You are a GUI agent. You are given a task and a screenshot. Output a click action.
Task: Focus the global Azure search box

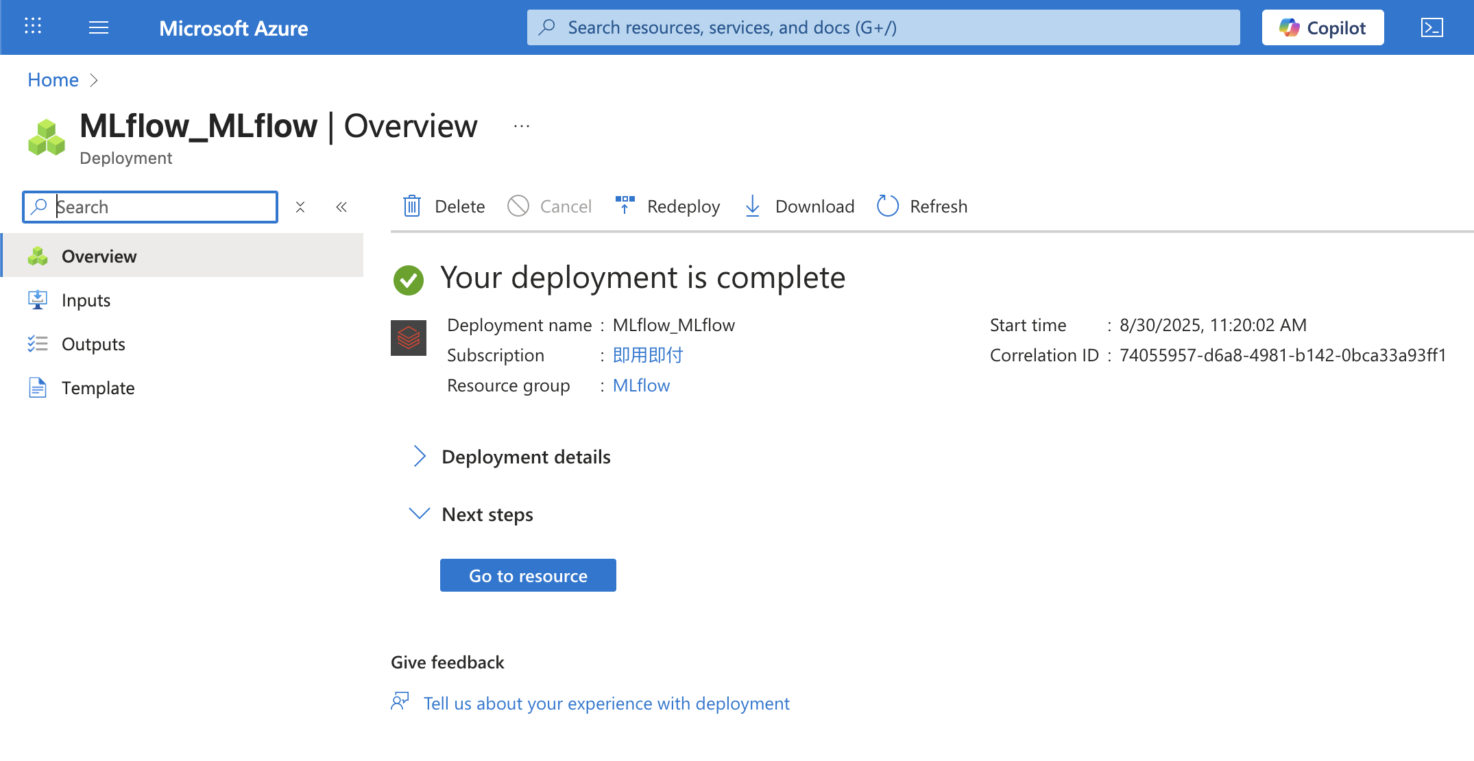pos(883,27)
